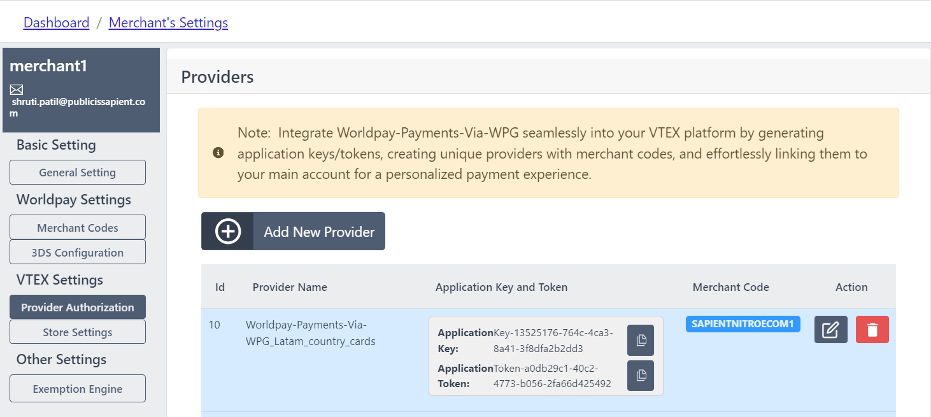Navigate to Merchant Codes
Viewport: 931px width, 417px height.
point(78,228)
